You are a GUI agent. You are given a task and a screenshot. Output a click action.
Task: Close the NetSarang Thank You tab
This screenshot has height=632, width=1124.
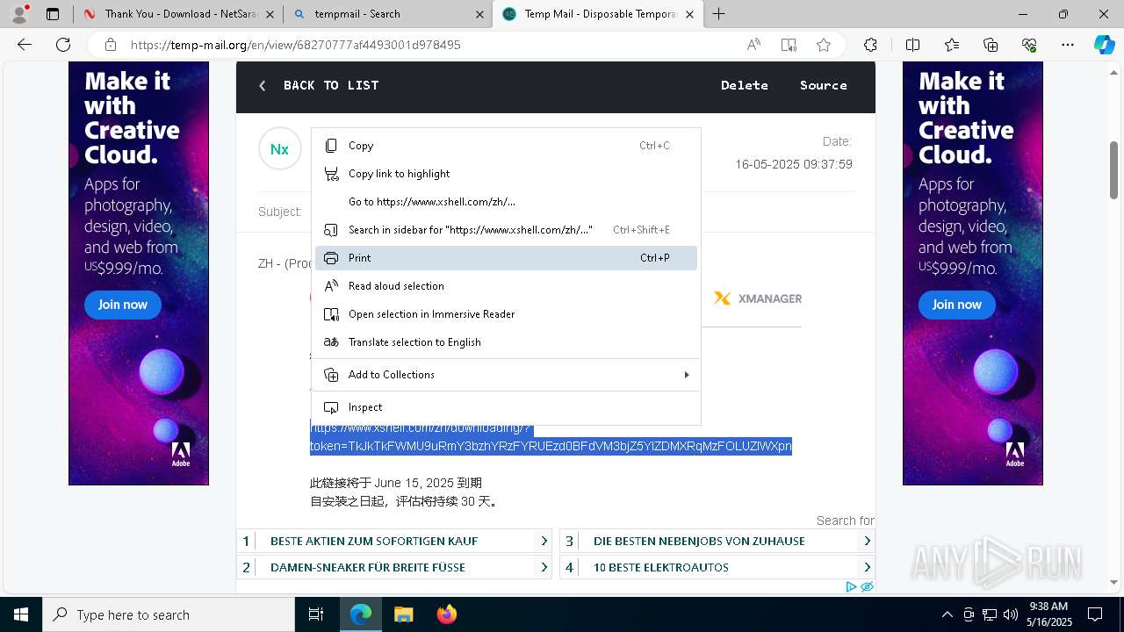coord(270,14)
